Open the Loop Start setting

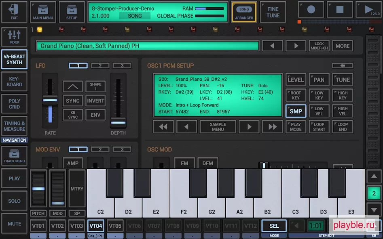pyautogui.click(x=319, y=127)
